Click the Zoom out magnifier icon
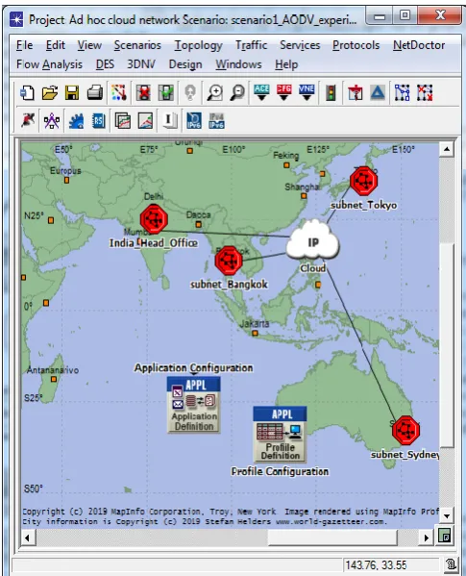Screen dimensions: 466x576 tap(237, 93)
